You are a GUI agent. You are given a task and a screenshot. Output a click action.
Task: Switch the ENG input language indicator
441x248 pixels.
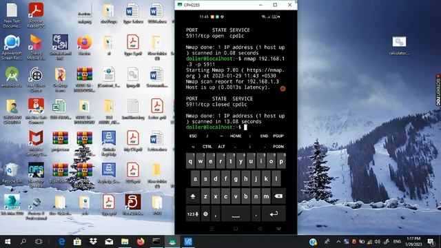pos(397,242)
